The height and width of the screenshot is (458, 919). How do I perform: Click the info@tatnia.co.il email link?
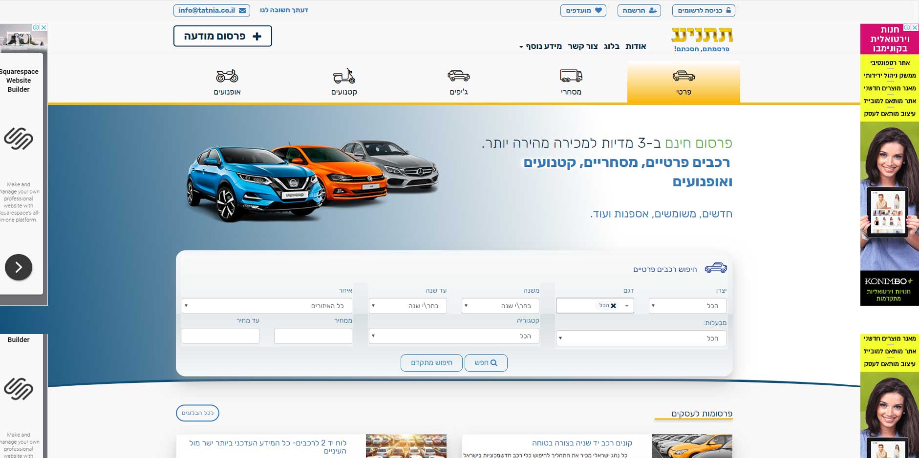coord(212,10)
